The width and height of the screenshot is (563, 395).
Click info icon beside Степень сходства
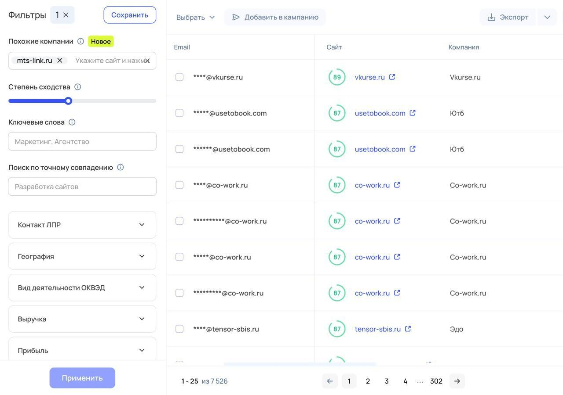point(77,87)
